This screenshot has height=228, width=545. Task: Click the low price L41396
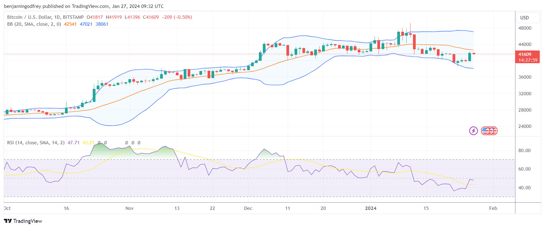coord(132,17)
